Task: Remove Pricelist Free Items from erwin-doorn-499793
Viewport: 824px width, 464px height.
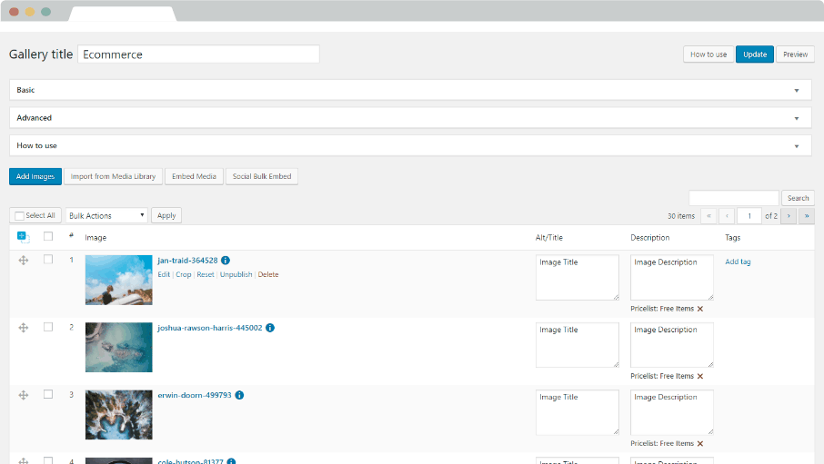Action: [x=700, y=443]
